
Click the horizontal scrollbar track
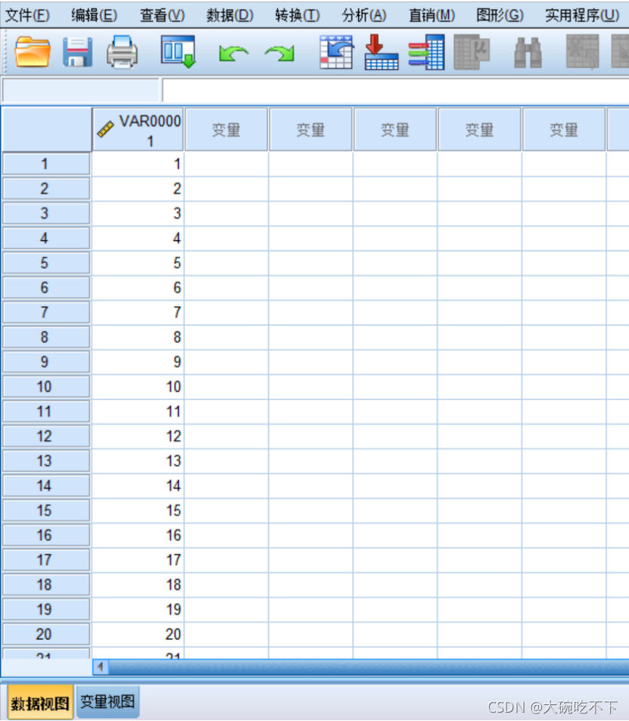click(x=369, y=667)
